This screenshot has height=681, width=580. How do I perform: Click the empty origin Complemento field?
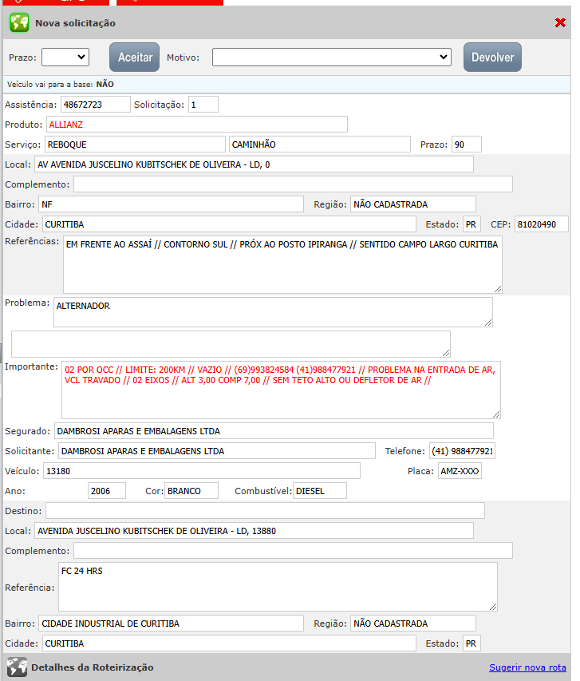tap(293, 184)
